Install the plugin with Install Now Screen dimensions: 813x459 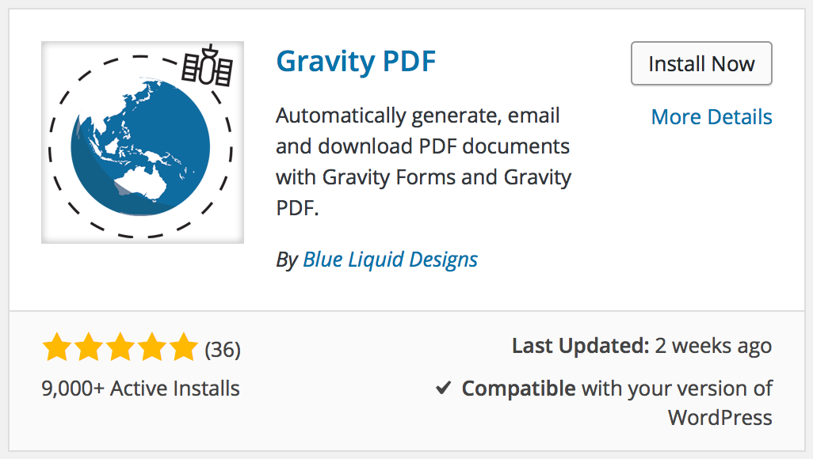tap(701, 63)
